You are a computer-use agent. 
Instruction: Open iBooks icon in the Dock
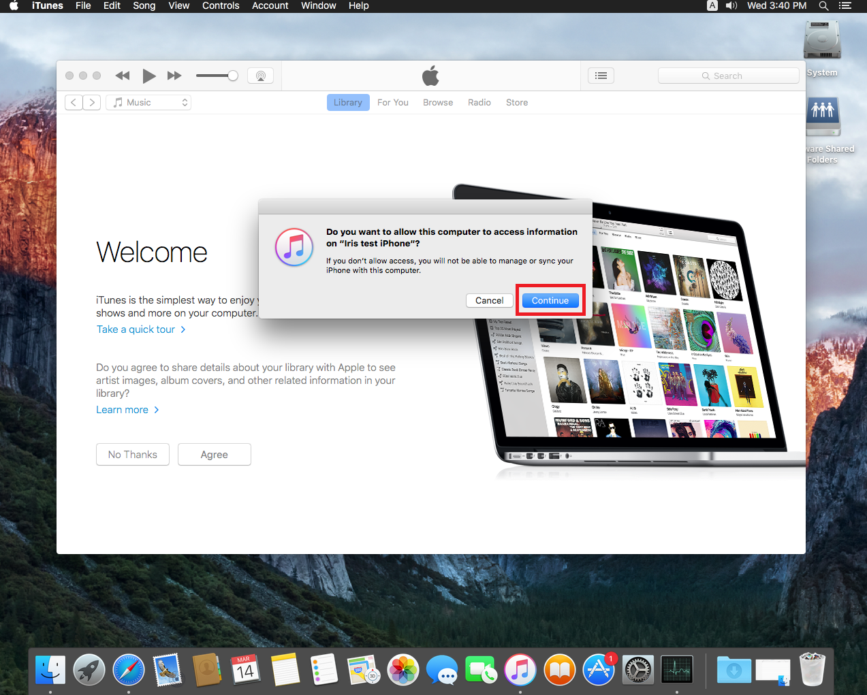click(x=560, y=670)
